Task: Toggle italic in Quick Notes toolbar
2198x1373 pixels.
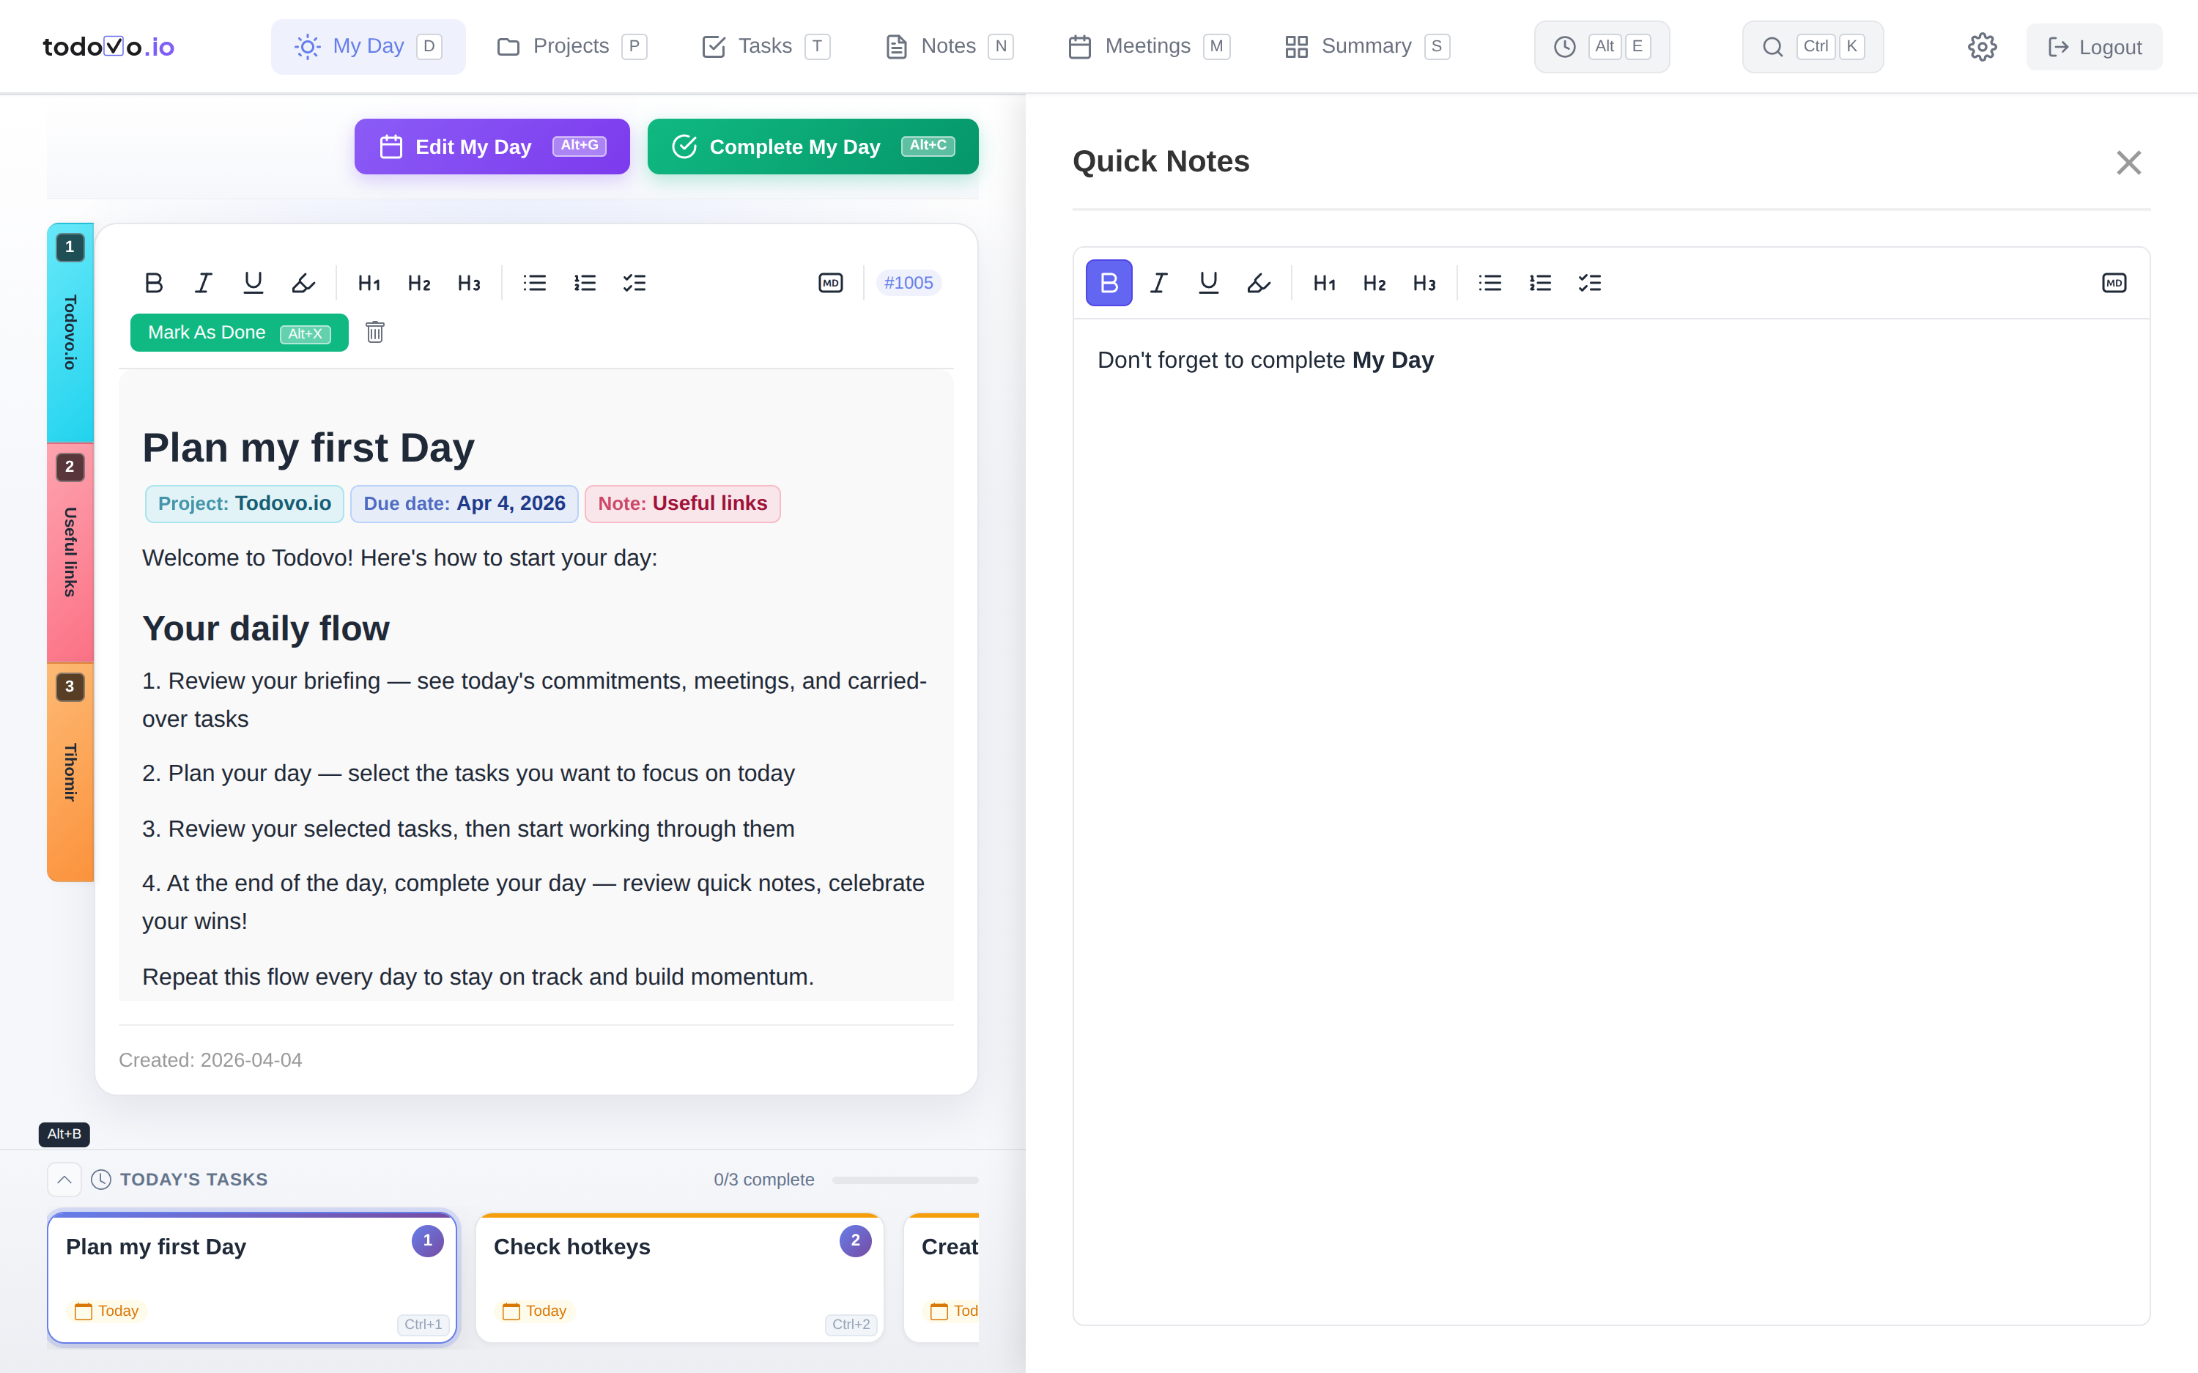Action: pos(1158,284)
